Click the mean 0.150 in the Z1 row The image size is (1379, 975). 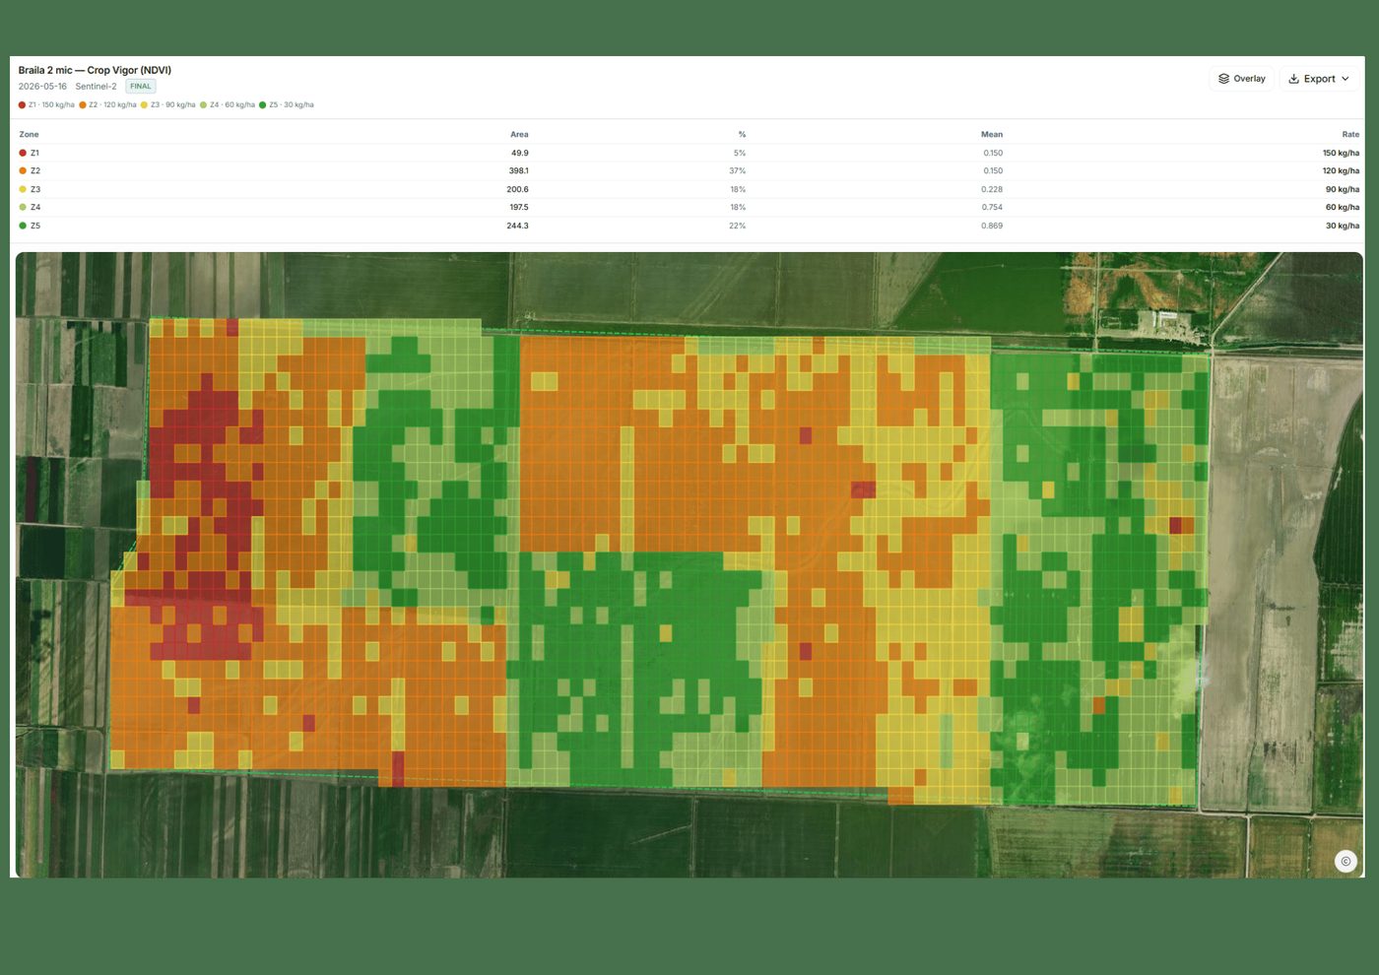[993, 154]
